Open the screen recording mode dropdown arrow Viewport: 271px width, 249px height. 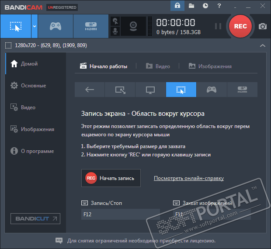coord(35,26)
